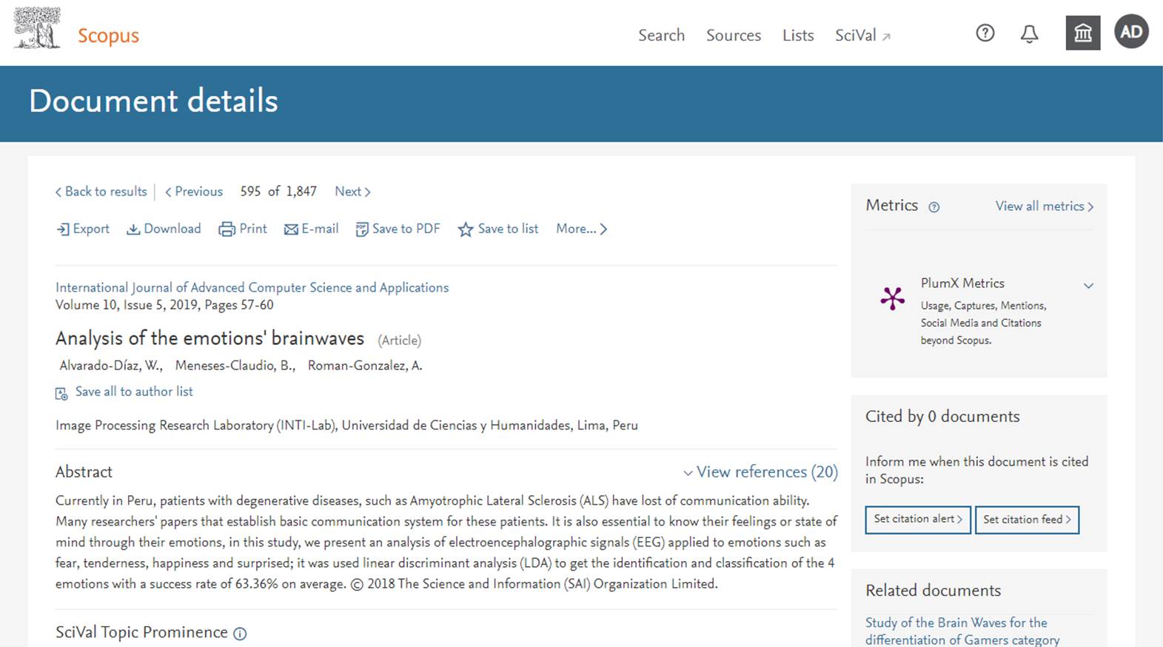Click the Document details page heading
Viewport: 1163px width, 647px height.
[x=153, y=101]
